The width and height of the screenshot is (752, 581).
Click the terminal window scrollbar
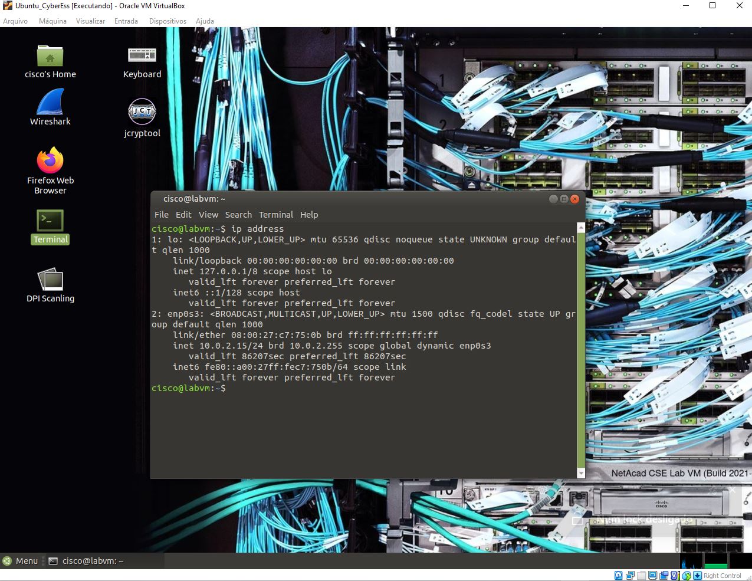click(580, 348)
